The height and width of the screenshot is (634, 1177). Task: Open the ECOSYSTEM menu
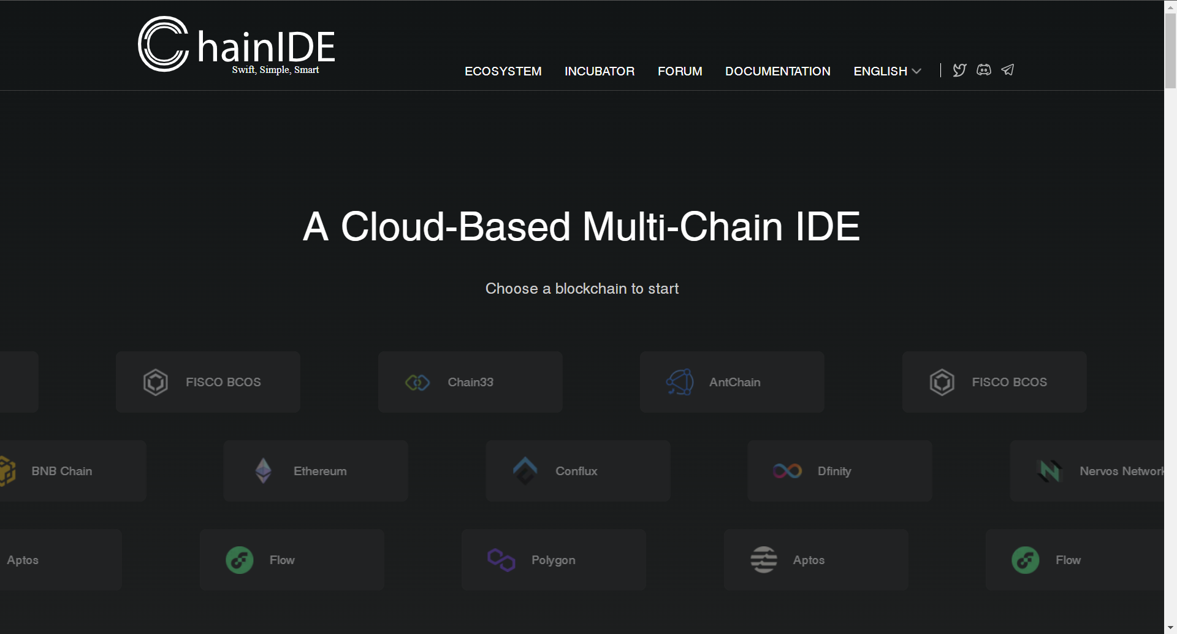(503, 71)
